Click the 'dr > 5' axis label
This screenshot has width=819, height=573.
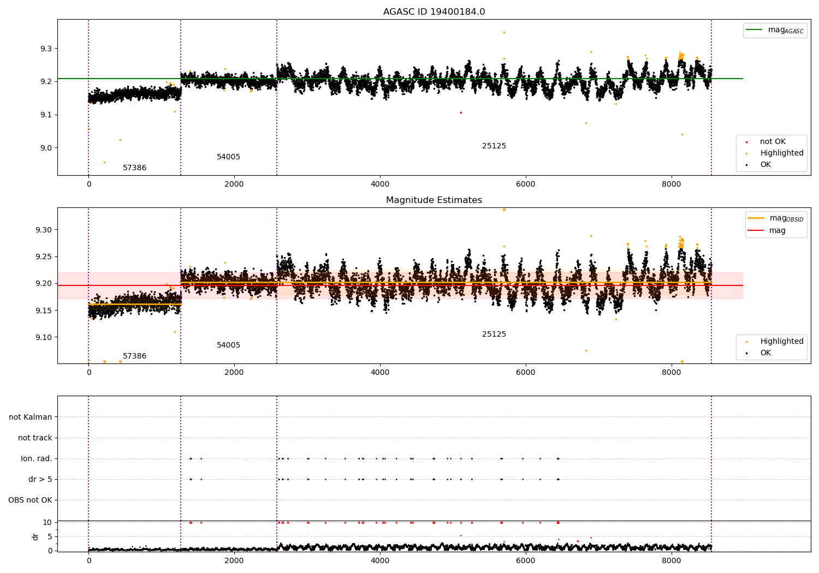click(40, 480)
